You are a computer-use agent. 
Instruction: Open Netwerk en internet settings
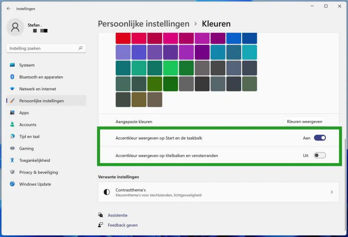pos(46,89)
